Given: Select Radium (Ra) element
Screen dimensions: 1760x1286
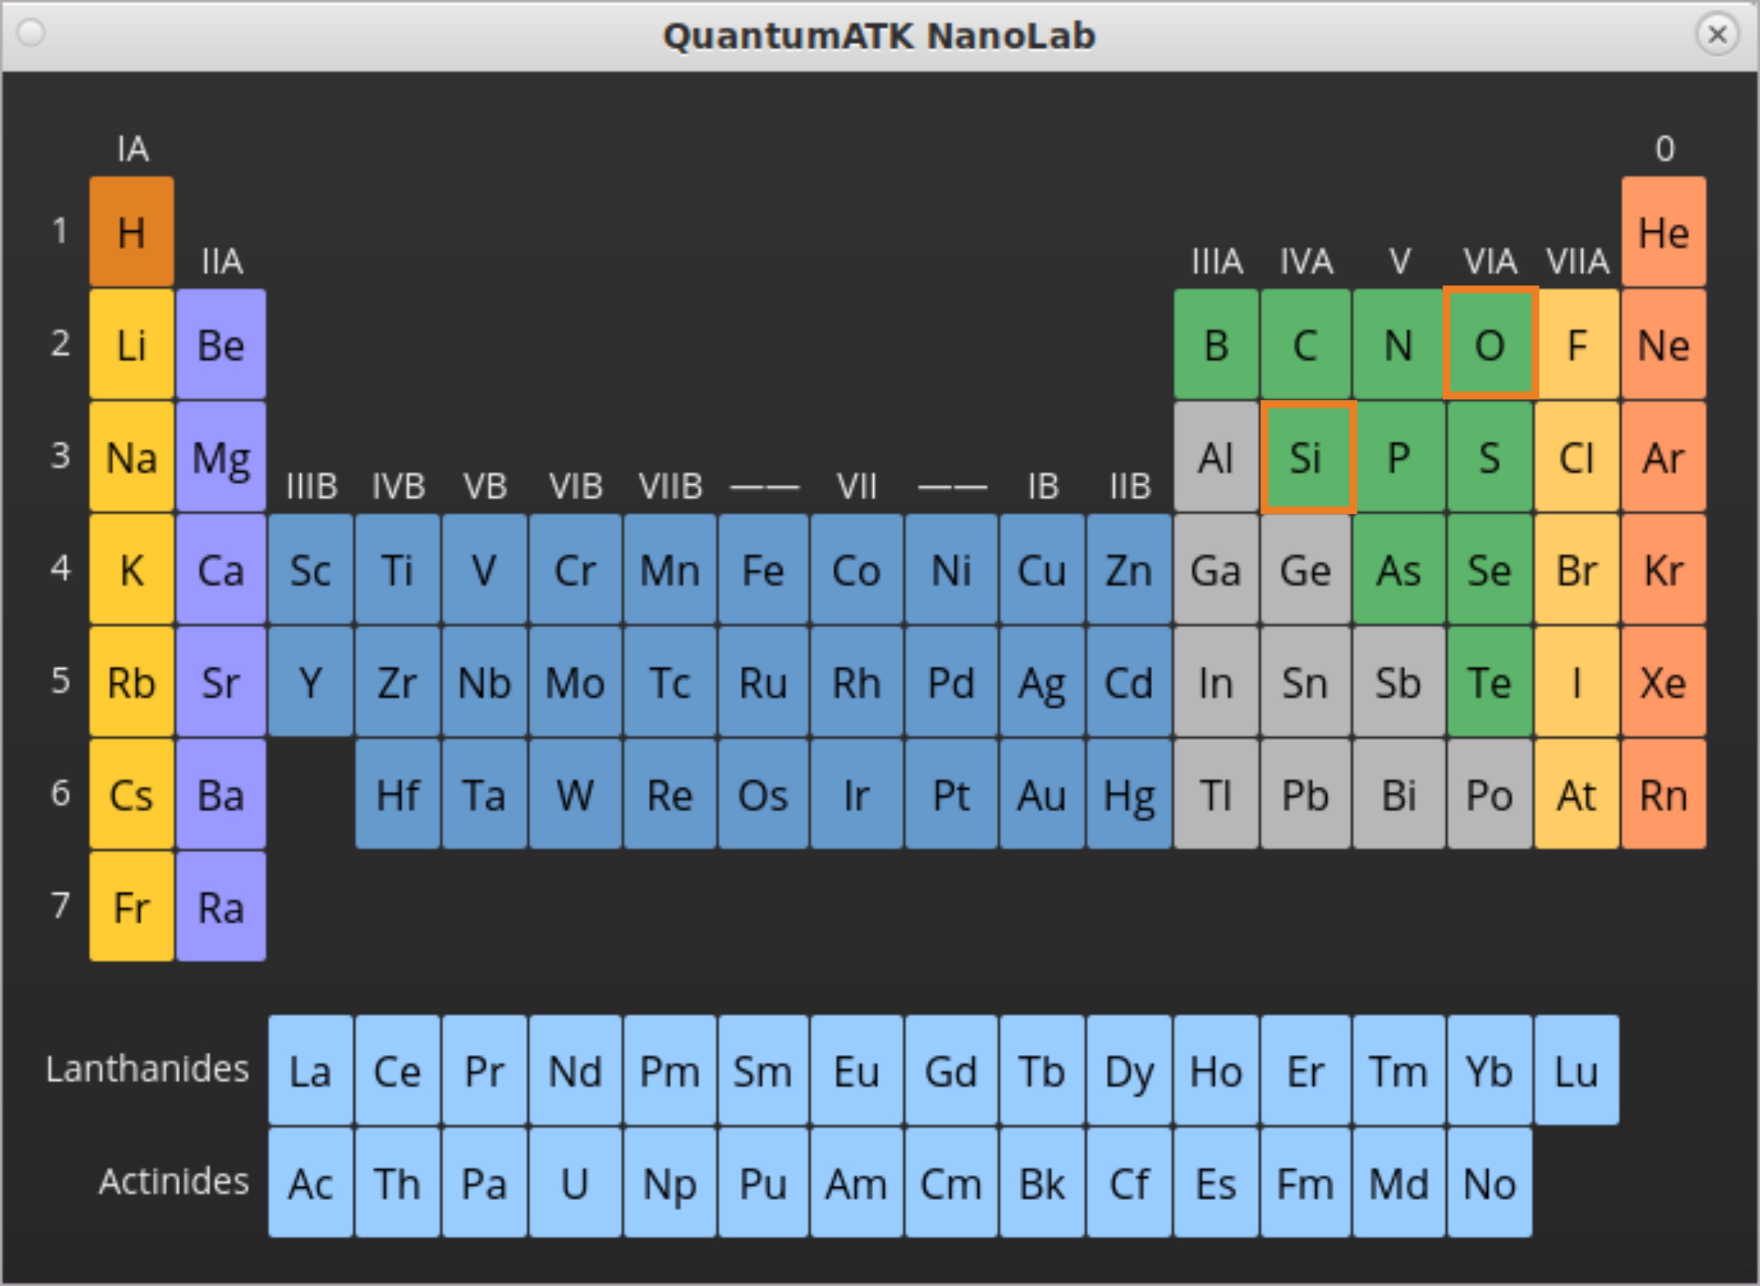Looking at the screenshot, I should click(221, 906).
